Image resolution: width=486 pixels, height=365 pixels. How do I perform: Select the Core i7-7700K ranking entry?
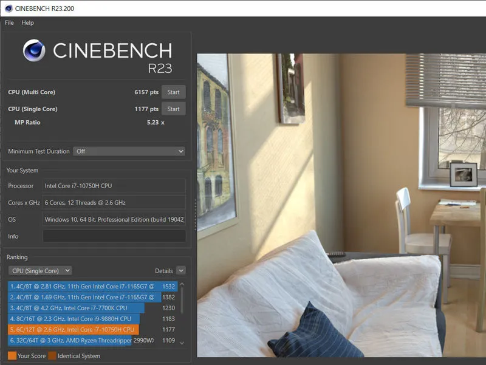tap(76, 308)
